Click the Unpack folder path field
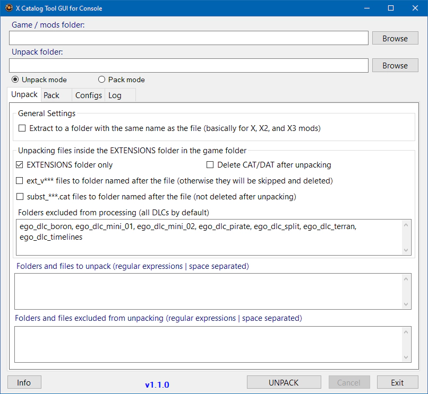This screenshot has width=428, height=394. coord(189,65)
